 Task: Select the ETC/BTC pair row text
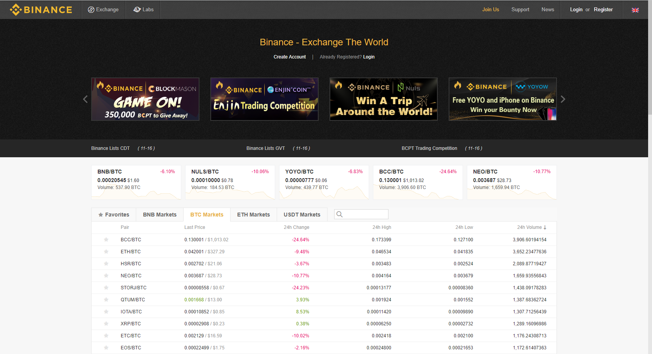(x=131, y=336)
